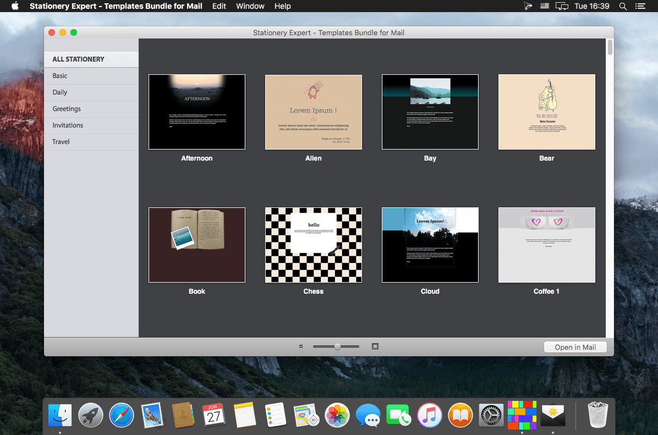Click the vertical scrollbar thumb
Image resolution: width=658 pixels, height=435 pixels.
tap(610, 47)
